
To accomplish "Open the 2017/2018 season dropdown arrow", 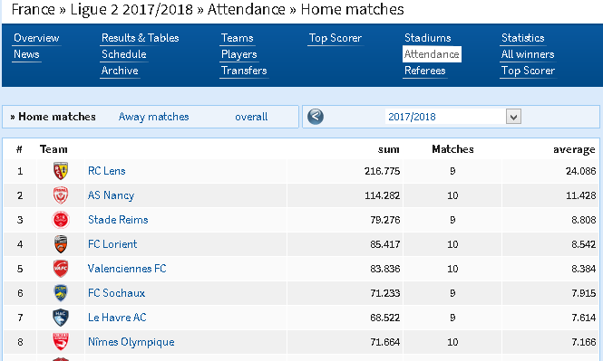I will [x=513, y=117].
